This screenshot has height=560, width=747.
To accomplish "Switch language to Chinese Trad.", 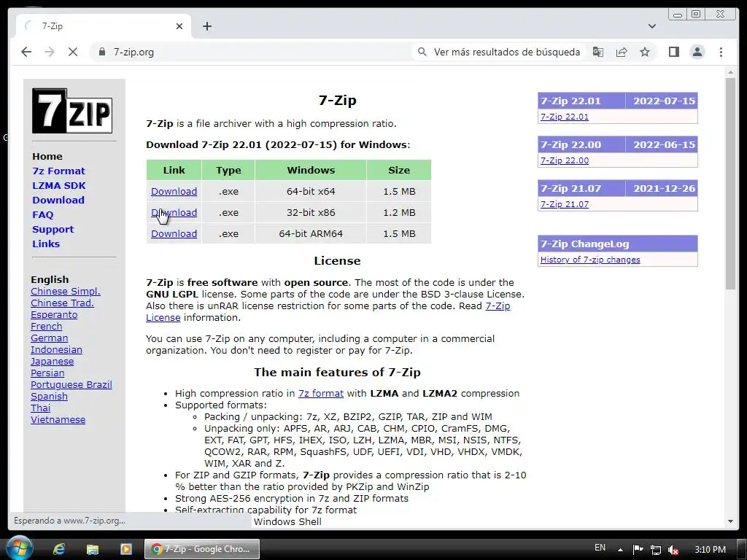I will pos(62,303).
